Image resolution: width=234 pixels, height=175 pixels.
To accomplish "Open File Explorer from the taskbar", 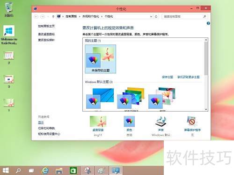I will [59, 171].
